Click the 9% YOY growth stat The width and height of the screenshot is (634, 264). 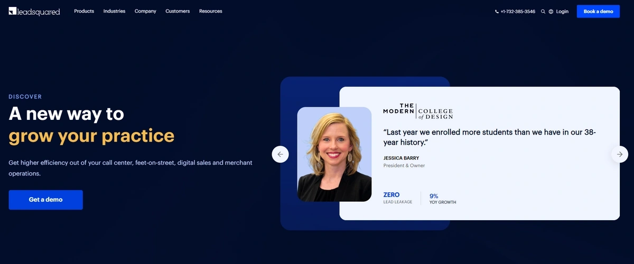pyautogui.click(x=443, y=199)
